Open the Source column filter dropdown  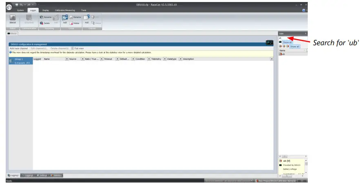(82, 59)
